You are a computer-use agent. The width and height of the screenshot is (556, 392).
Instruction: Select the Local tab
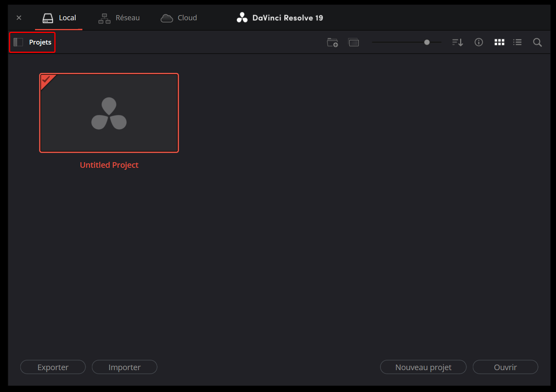pyautogui.click(x=59, y=18)
